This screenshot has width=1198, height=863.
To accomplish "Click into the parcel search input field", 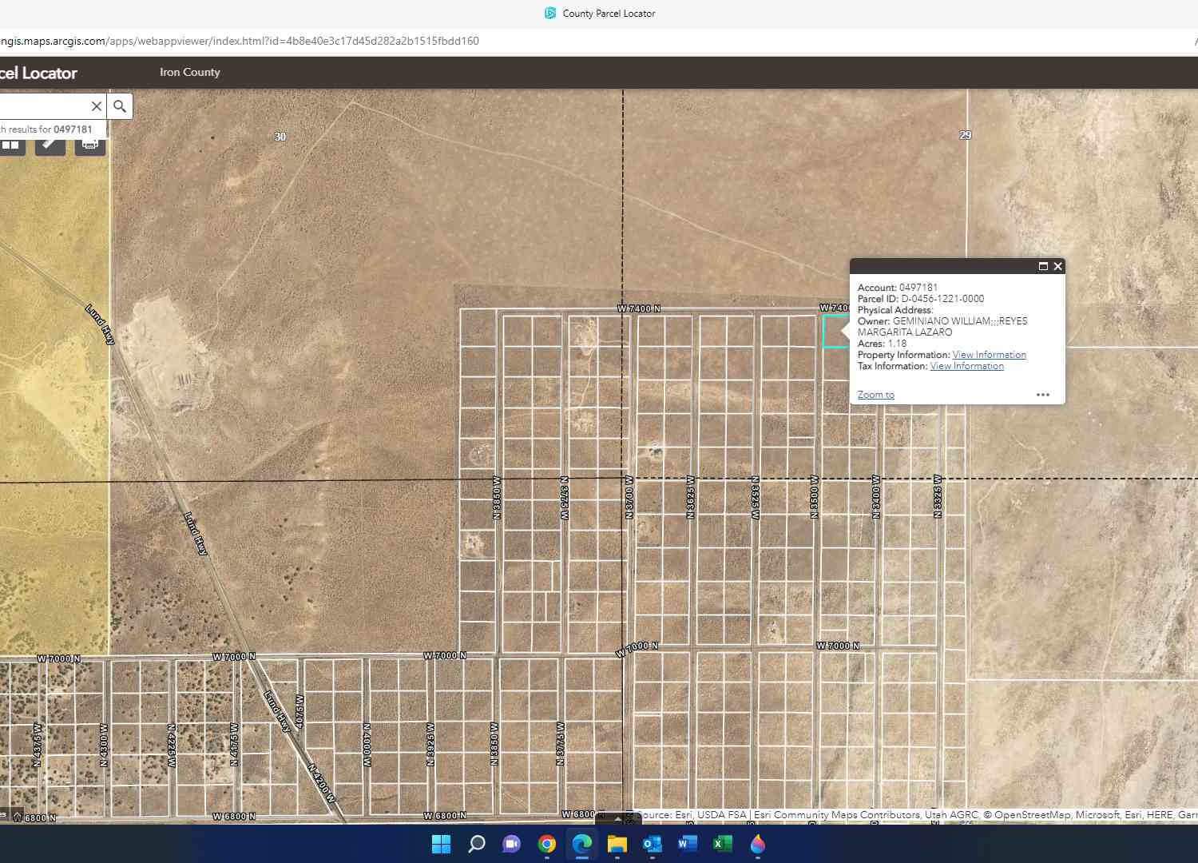I will (42, 106).
